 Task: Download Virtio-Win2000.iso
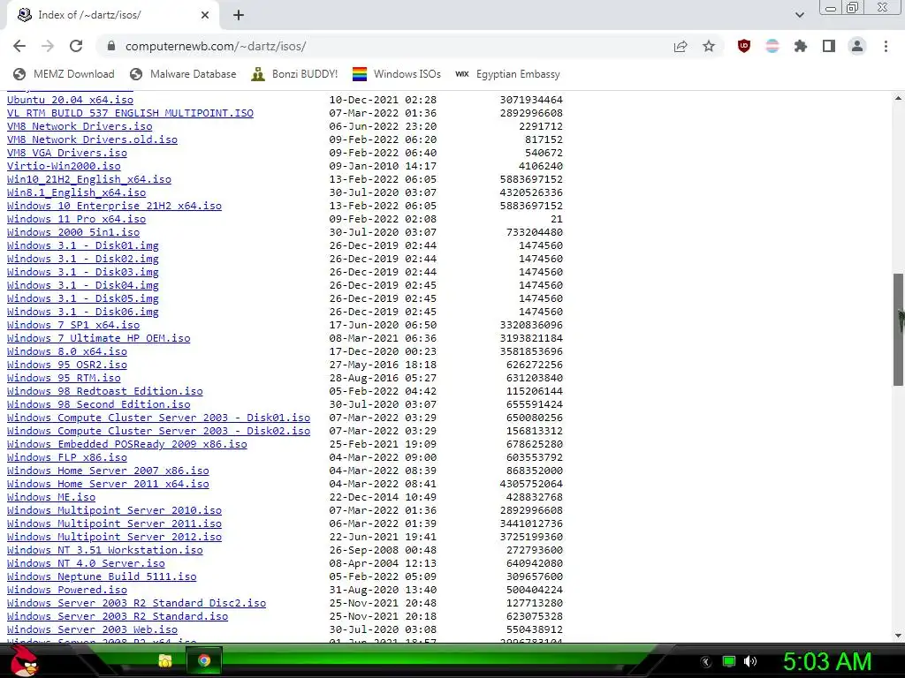pyautogui.click(x=64, y=166)
